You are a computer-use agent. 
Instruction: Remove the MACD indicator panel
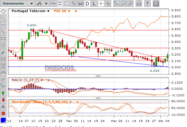(x=48, y=80)
